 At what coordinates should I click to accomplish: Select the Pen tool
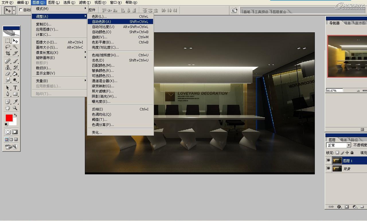[8, 94]
